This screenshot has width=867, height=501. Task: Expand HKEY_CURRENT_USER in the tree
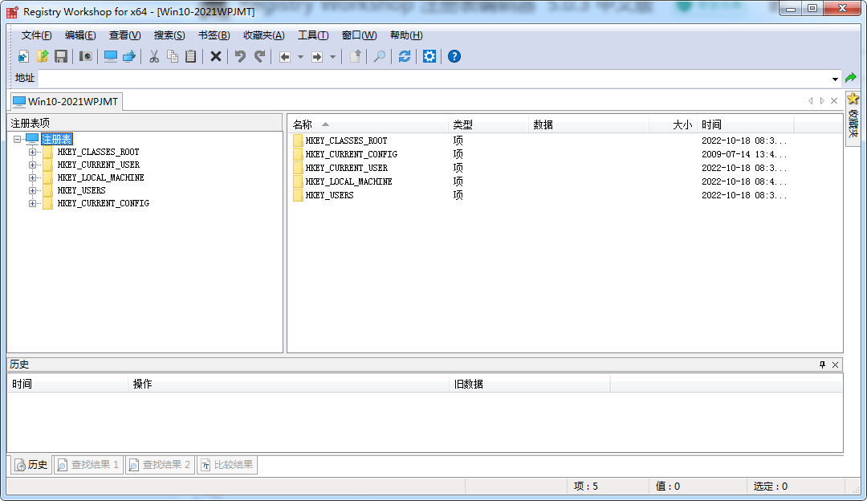click(x=33, y=165)
